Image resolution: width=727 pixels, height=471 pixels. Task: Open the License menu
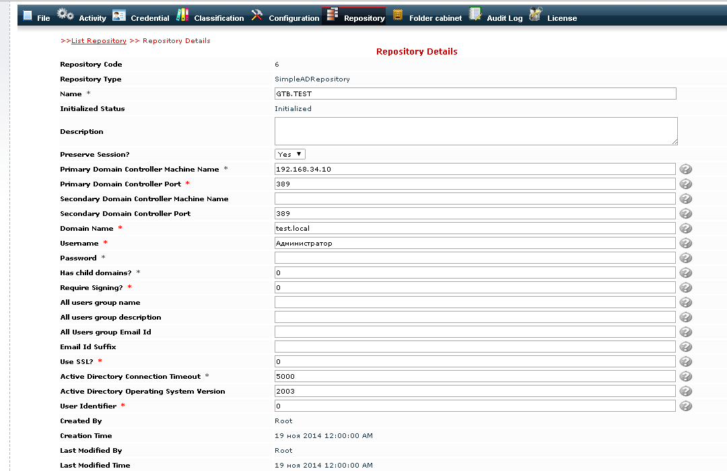[562, 18]
